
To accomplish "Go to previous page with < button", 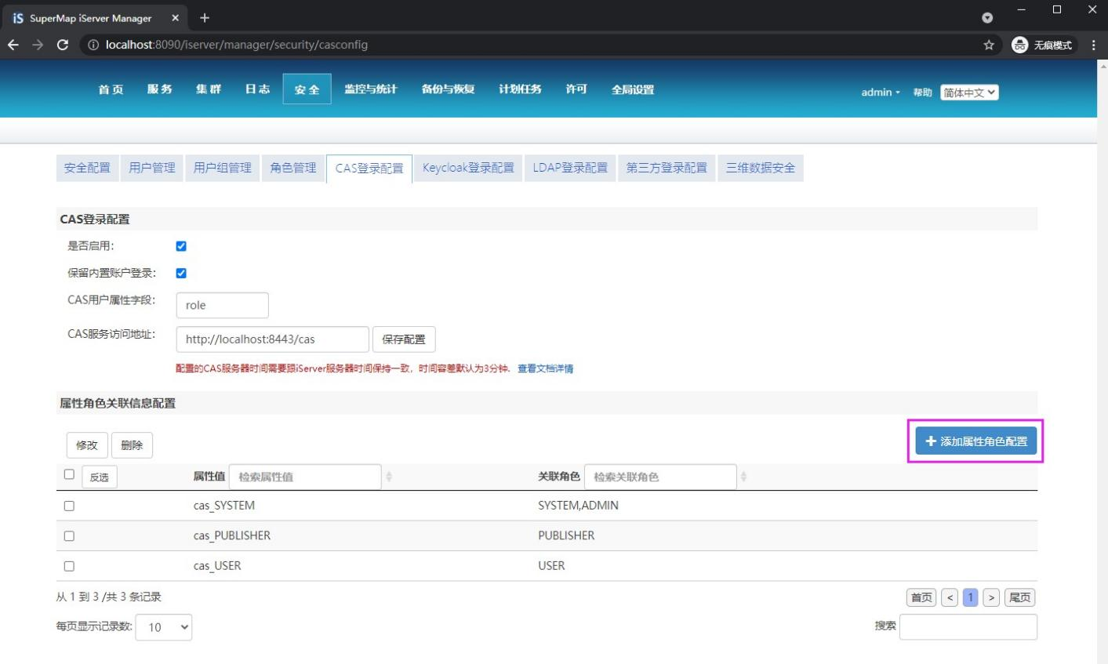I will pyautogui.click(x=950, y=597).
